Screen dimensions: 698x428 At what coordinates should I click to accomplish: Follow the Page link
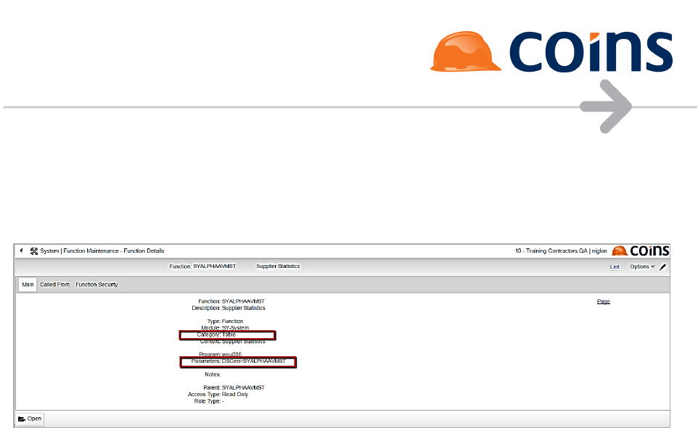click(603, 301)
